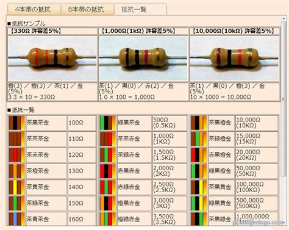Click the 茶緑橙金 color name cell
This screenshot has width=289, height=230.
pyautogui.click(x=221, y=138)
